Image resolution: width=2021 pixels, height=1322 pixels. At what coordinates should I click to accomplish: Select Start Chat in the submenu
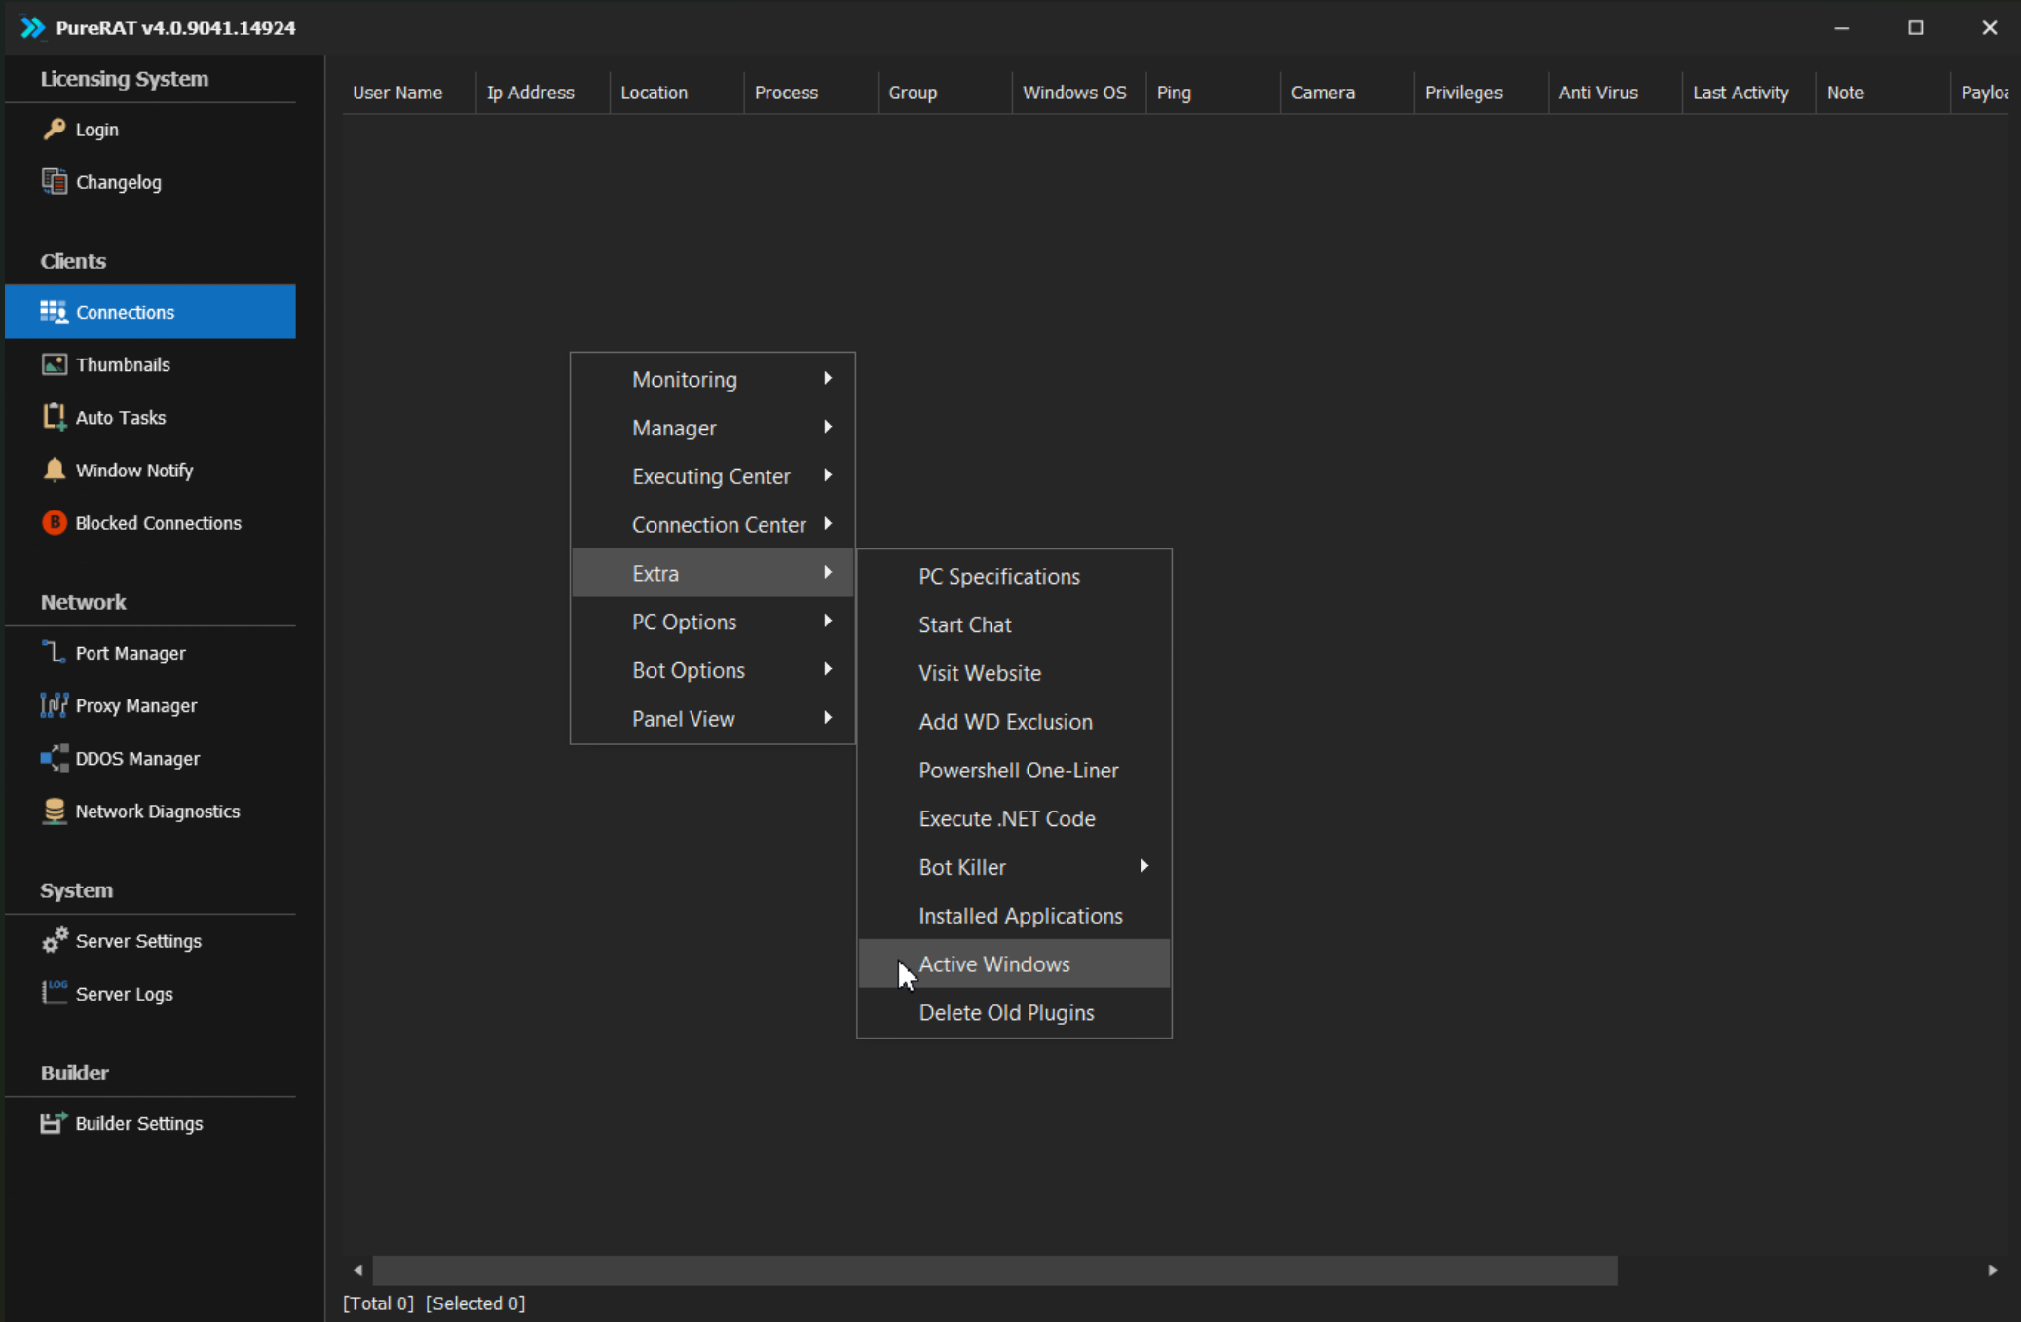click(x=1014, y=624)
